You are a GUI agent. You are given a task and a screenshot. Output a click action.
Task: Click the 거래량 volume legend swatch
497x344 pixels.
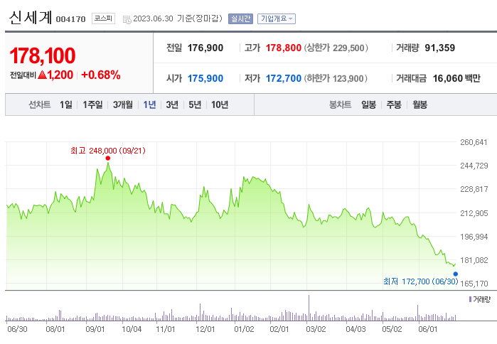pyautogui.click(x=471, y=299)
